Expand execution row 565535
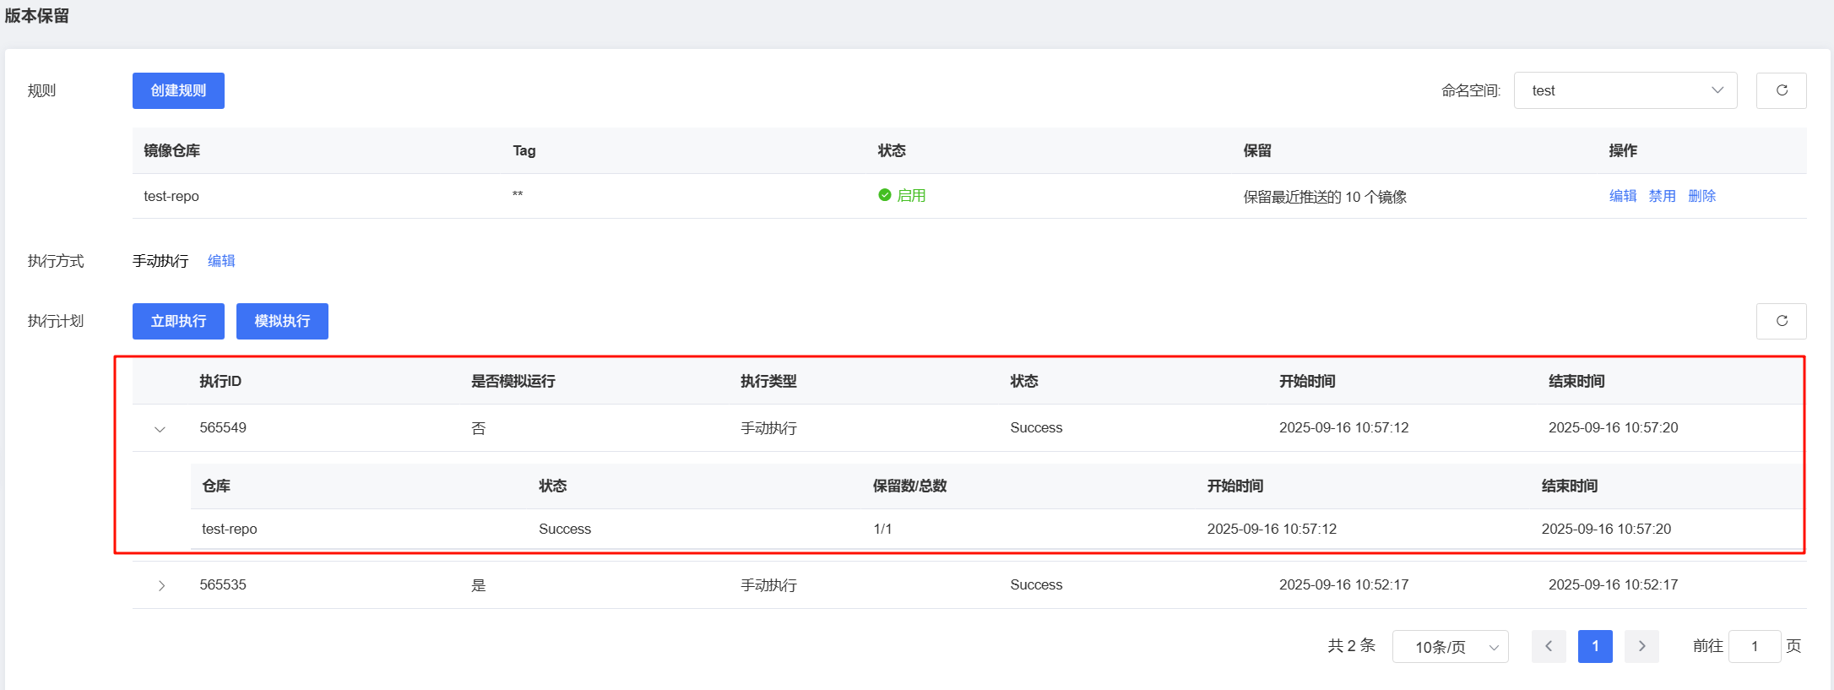1834x690 pixels. [161, 585]
